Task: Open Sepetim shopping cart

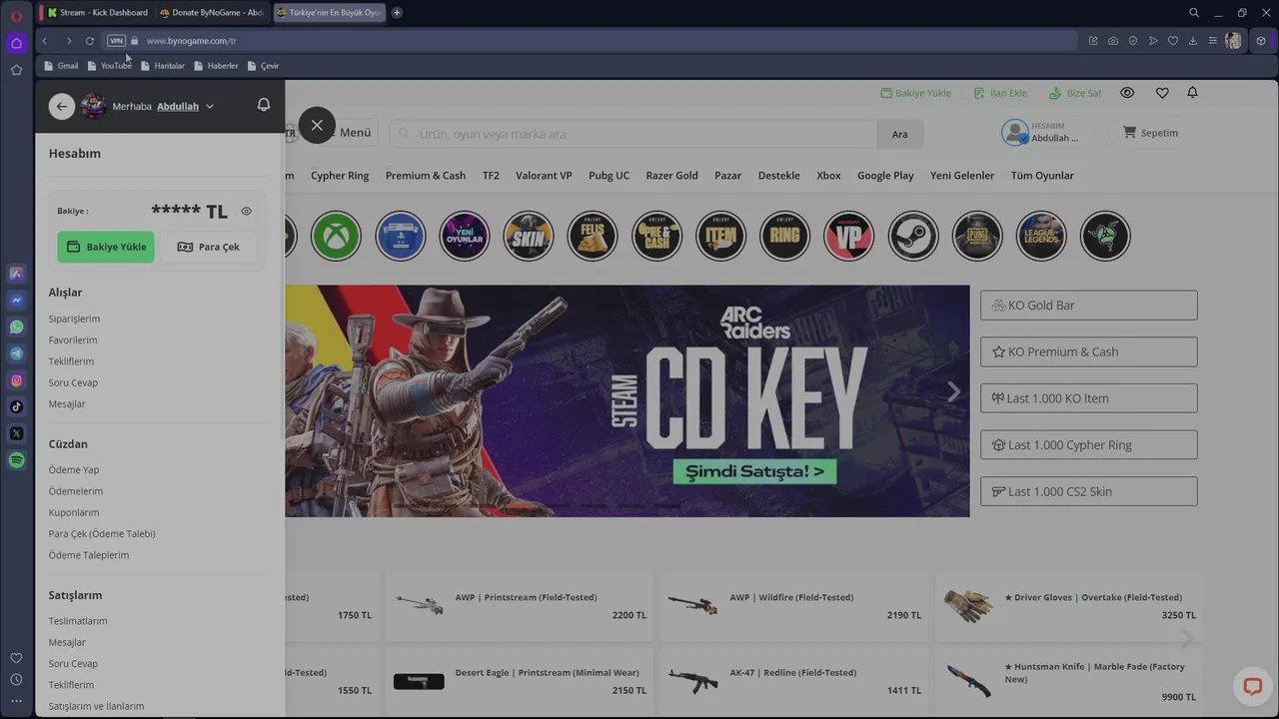Action: [1150, 133]
